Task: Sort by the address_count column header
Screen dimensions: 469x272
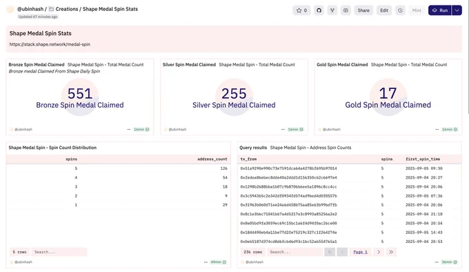Action: pyautogui.click(x=212, y=159)
